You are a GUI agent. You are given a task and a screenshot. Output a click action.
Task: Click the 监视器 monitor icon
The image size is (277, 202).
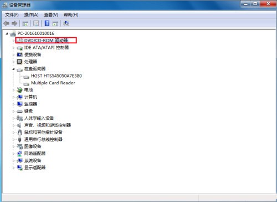click(x=19, y=104)
